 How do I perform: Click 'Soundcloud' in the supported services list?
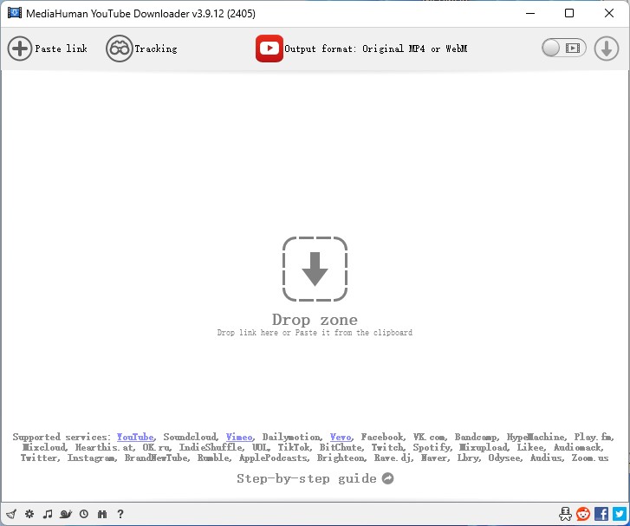tap(190, 437)
